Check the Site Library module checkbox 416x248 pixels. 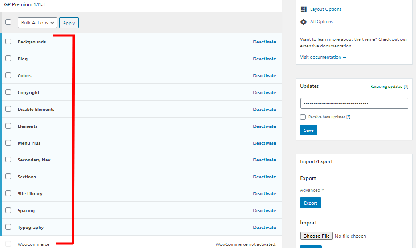8,193
